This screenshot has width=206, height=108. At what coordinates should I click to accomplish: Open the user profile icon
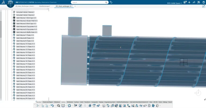point(185,2)
